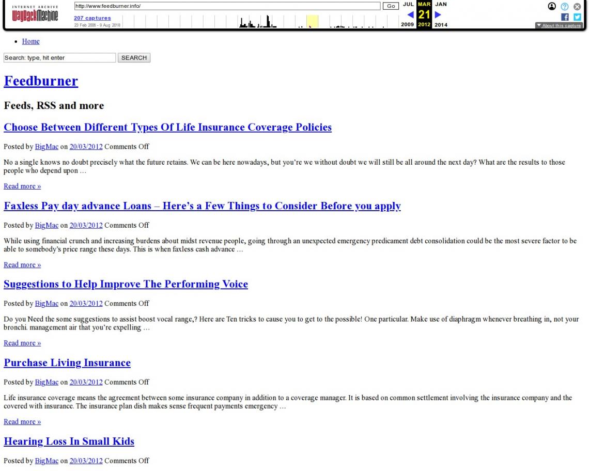Open Hearing Loss In Small Kids post
Image resolution: width=589 pixels, height=471 pixels.
pyautogui.click(x=69, y=442)
